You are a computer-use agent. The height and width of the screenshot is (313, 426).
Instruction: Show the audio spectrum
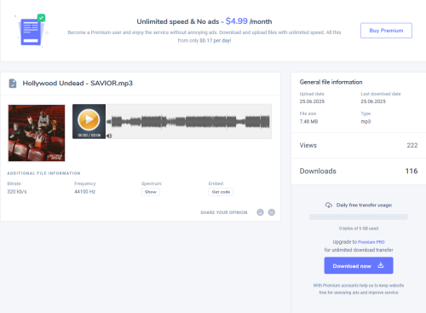151,192
